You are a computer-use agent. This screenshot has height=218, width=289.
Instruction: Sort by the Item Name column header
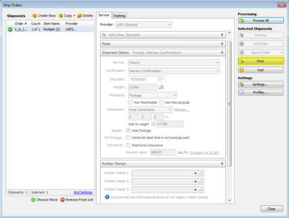51,24
